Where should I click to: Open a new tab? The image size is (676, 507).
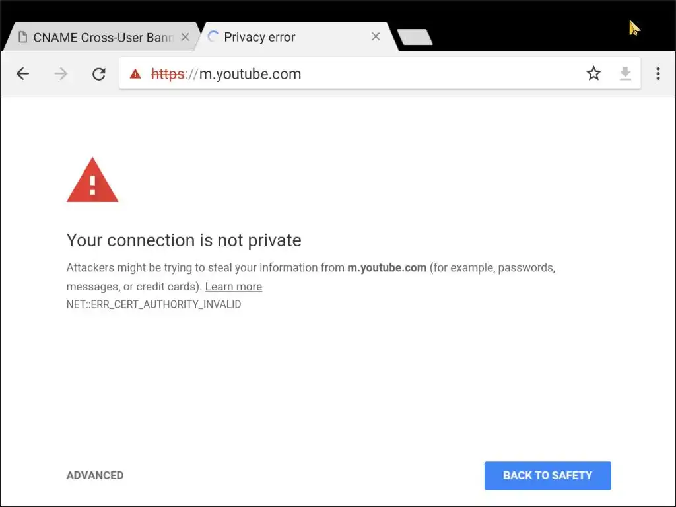coord(415,38)
